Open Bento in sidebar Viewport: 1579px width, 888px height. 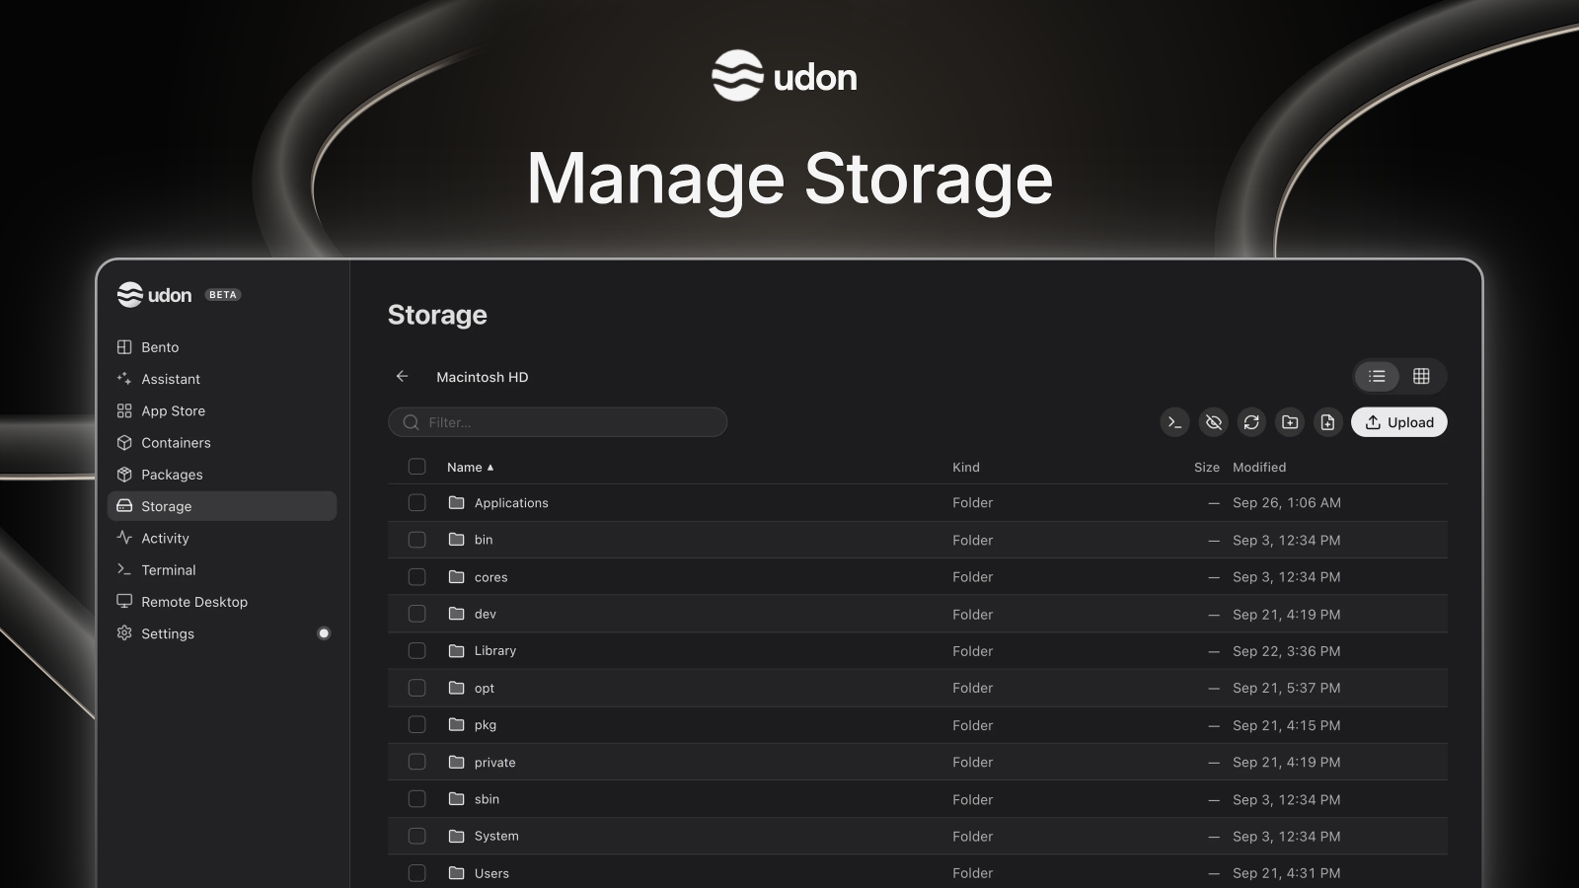tap(222, 347)
